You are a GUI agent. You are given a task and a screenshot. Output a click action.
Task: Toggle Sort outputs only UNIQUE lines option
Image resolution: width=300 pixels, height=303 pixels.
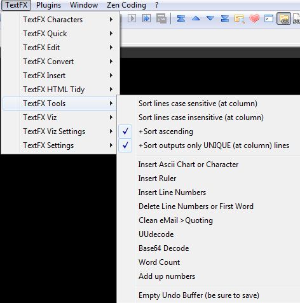(208, 145)
